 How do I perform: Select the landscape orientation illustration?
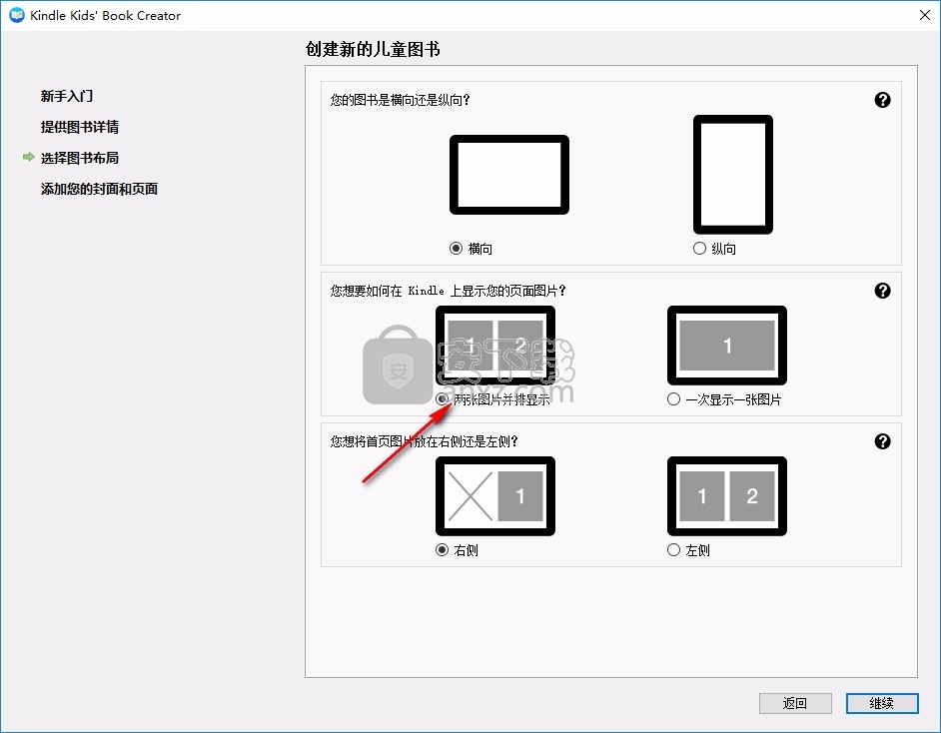click(508, 175)
